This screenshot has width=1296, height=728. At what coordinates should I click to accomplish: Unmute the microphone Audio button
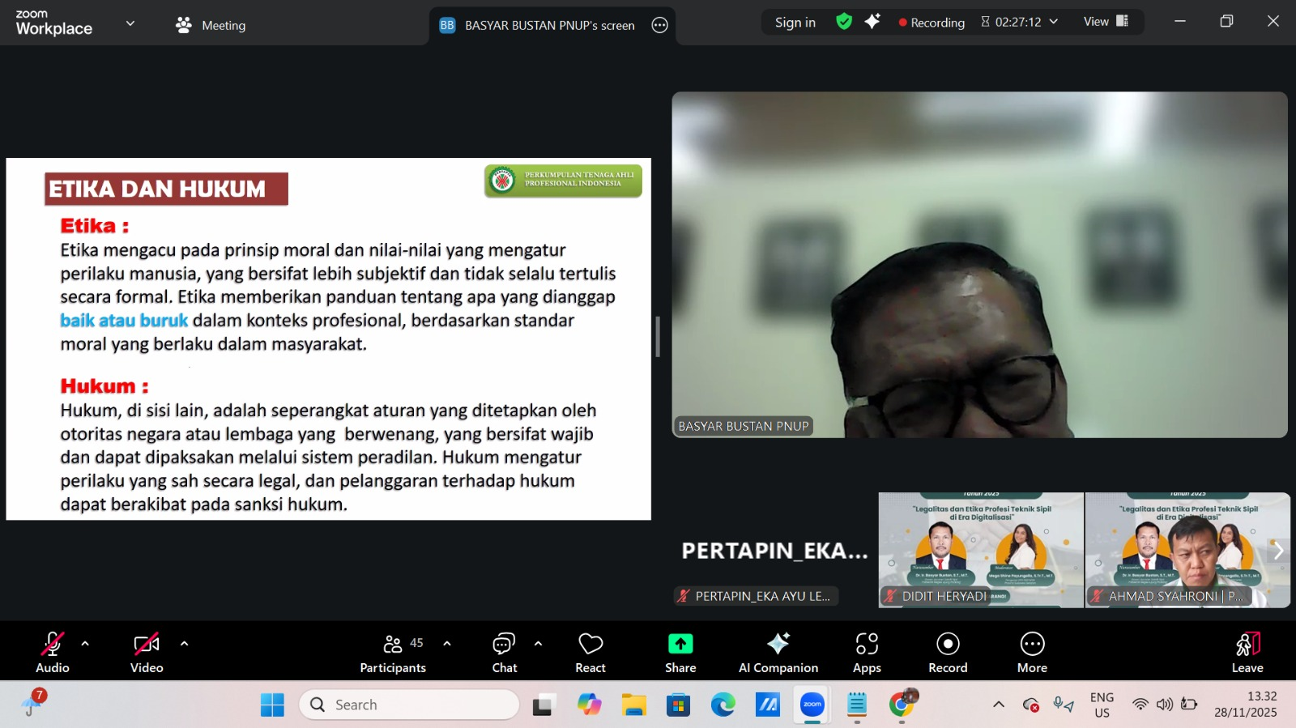pyautogui.click(x=53, y=652)
